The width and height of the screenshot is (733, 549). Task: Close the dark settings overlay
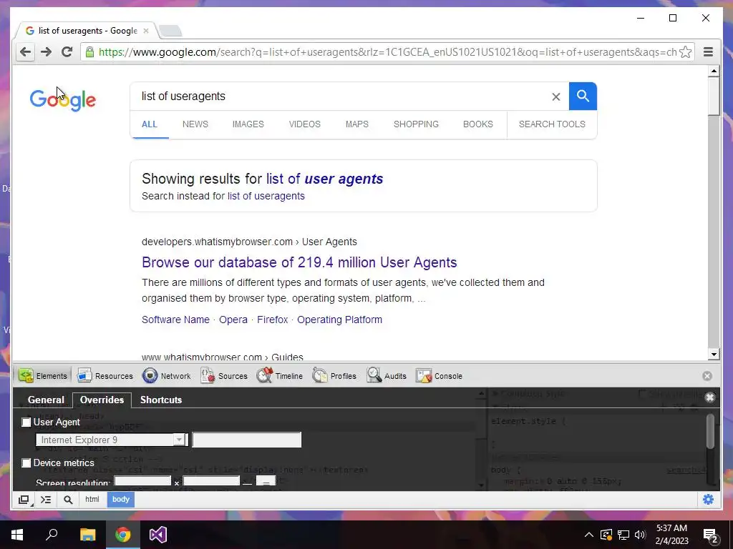(x=709, y=397)
